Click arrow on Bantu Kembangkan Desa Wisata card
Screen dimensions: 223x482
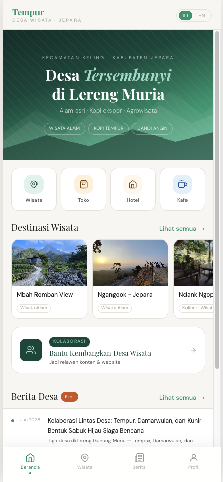193,350
